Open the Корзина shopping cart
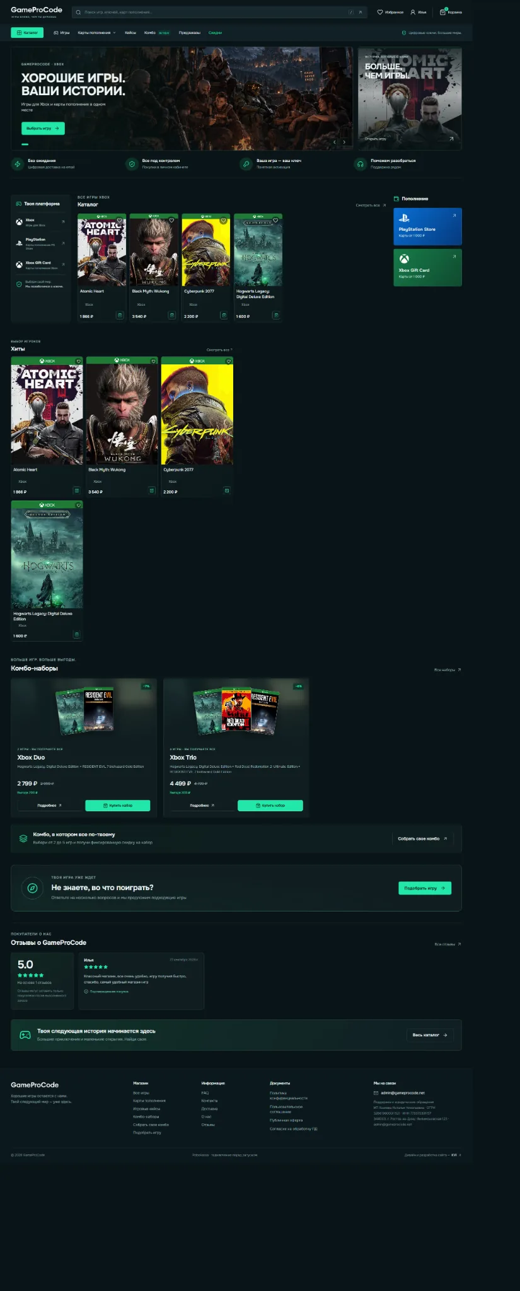Viewport: 520px width, 1291px height. 451,12
